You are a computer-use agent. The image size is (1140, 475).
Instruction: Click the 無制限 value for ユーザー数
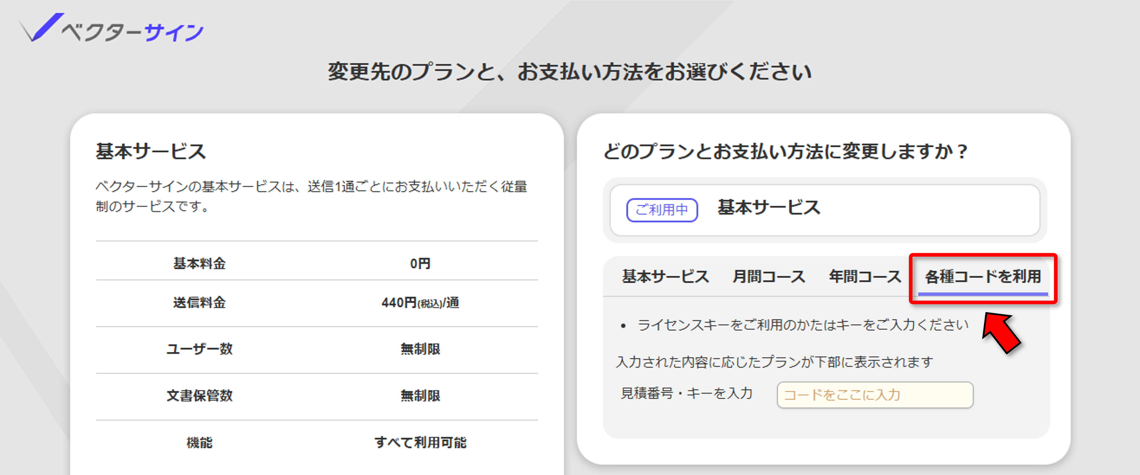(x=420, y=349)
